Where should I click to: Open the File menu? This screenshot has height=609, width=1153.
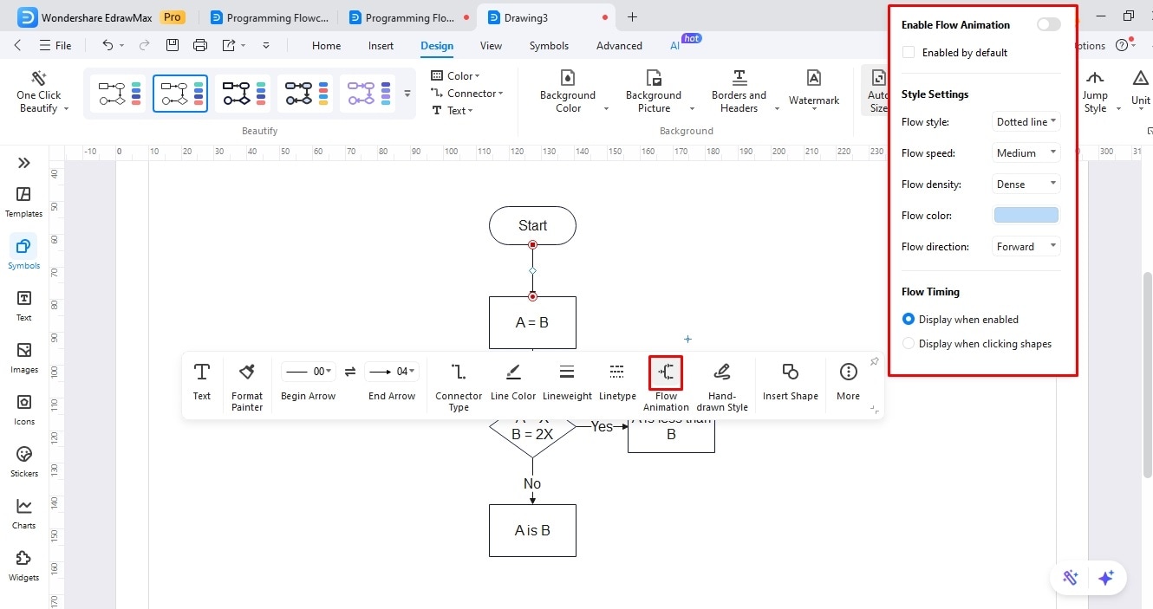pos(55,46)
